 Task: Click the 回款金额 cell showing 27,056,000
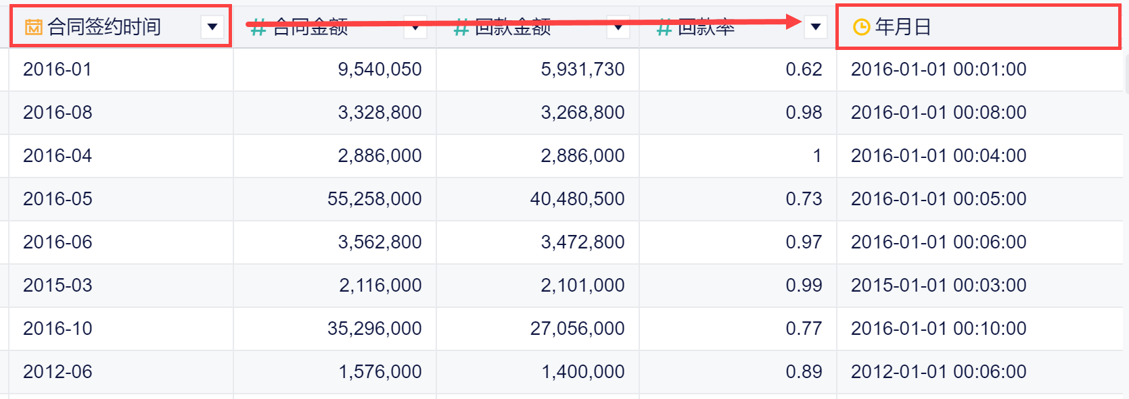click(x=577, y=329)
